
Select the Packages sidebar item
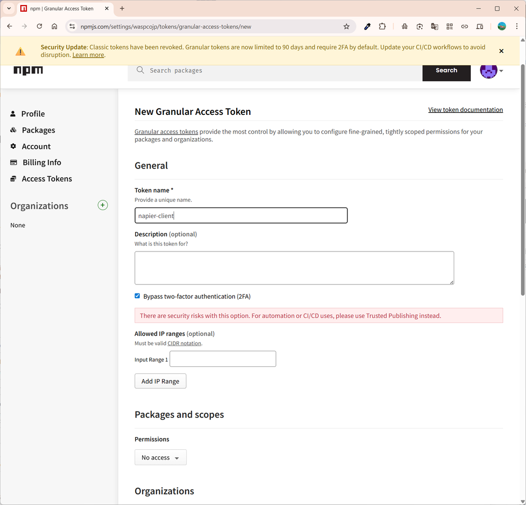(38, 130)
